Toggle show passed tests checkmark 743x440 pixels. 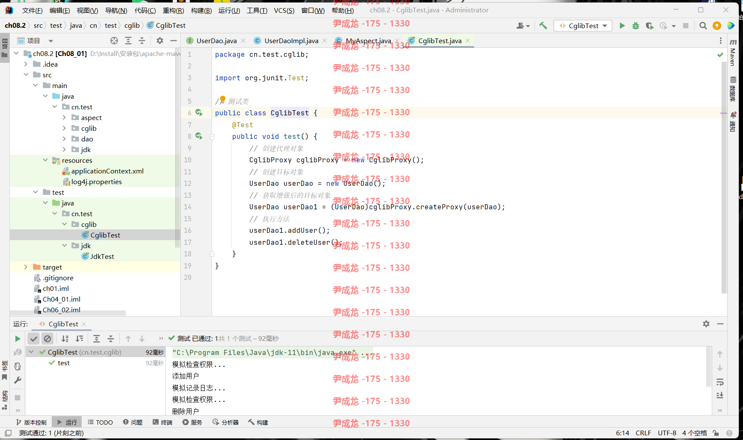pyautogui.click(x=34, y=339)
